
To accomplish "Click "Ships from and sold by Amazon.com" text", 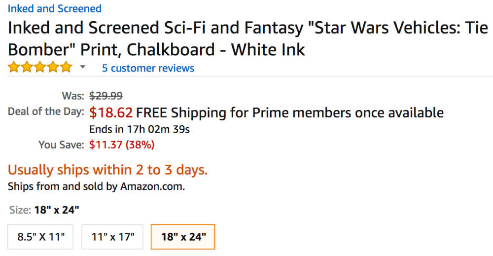I will click(96, 187).
